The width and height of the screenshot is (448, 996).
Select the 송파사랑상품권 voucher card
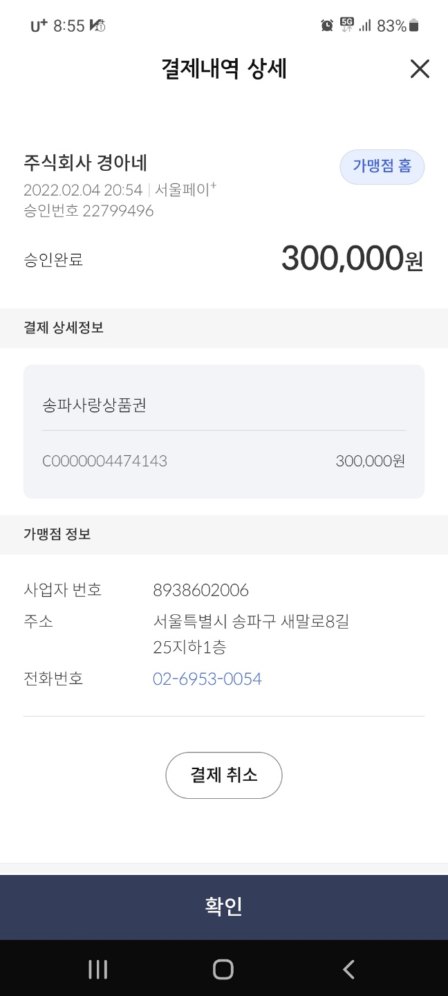tap(224, 432)
